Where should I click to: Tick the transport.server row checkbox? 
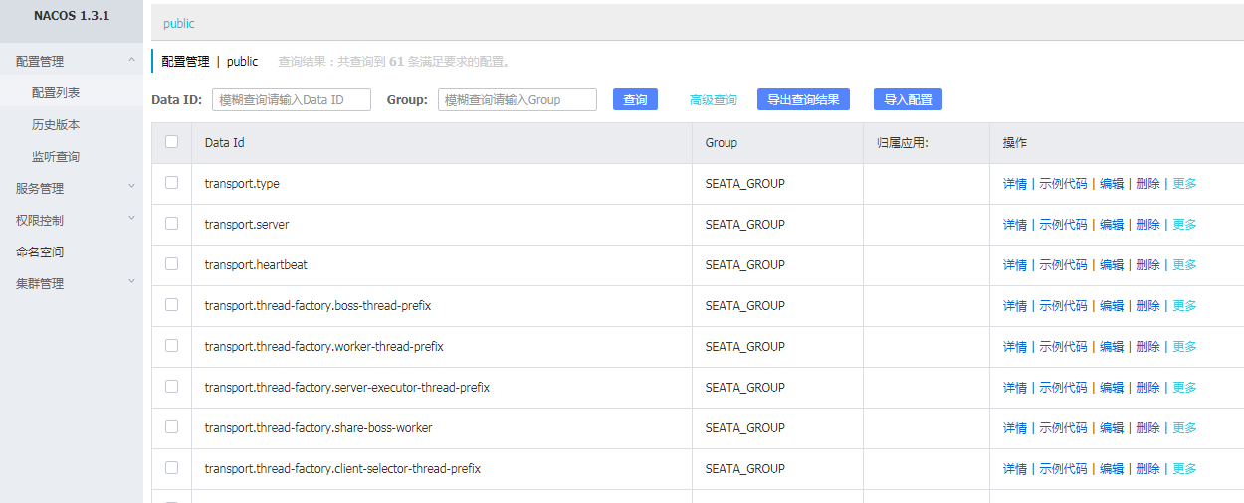pos(171,224)
